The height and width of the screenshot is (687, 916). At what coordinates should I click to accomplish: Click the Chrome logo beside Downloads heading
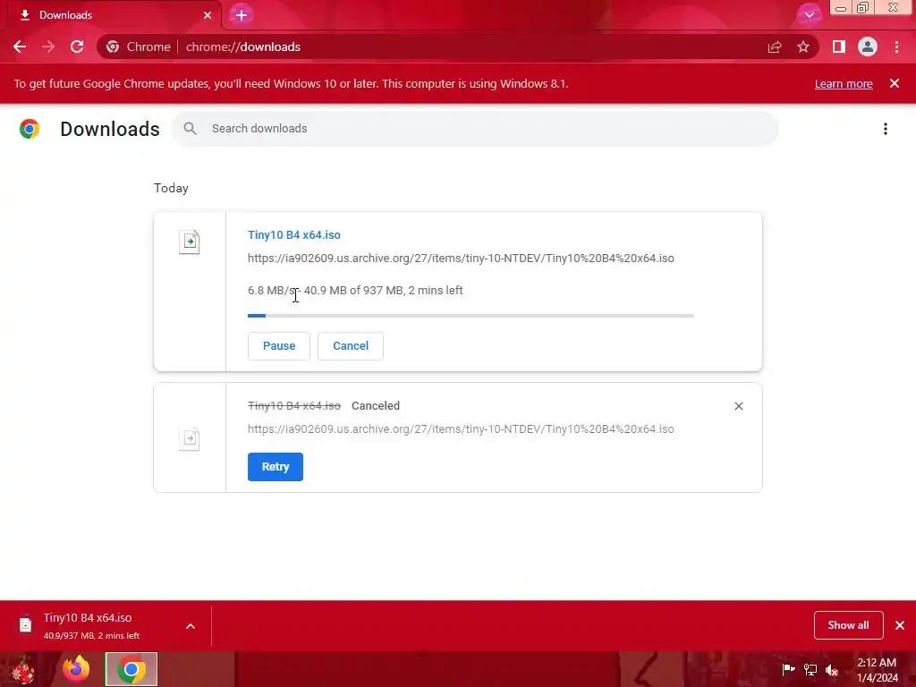(30, 129)
